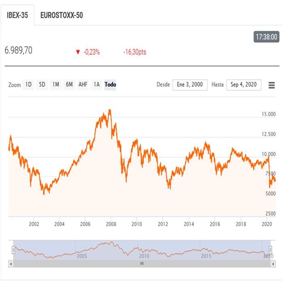Click the 17:38:00 time badge
Viewport: 282px width, 281px height.
tap(266, 37)
